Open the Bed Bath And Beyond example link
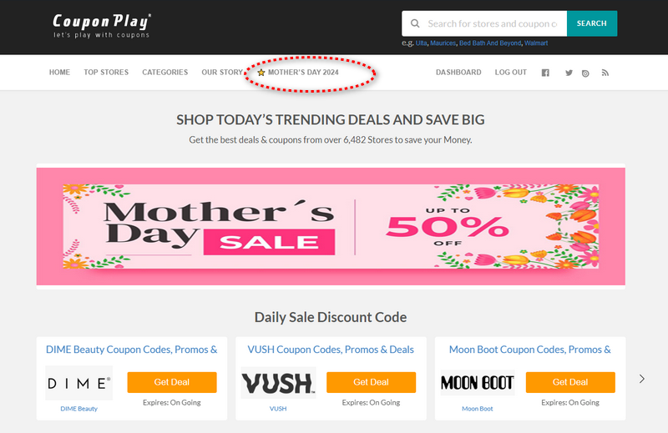The width and height of the screenshot is (668, 433). click(x=490, y=43)
